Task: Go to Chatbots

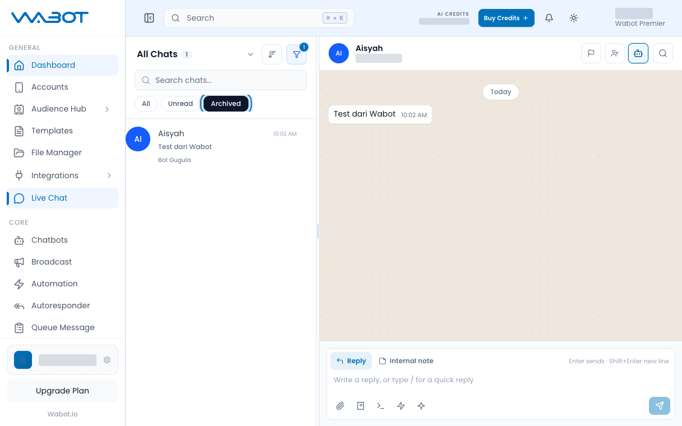Action: pyautogui.click(x=63, y=240)
